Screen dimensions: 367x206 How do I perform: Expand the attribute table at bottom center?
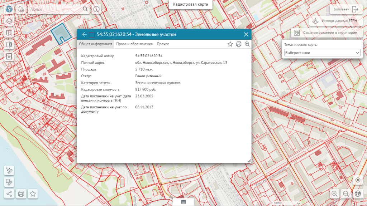coord(183,202)
